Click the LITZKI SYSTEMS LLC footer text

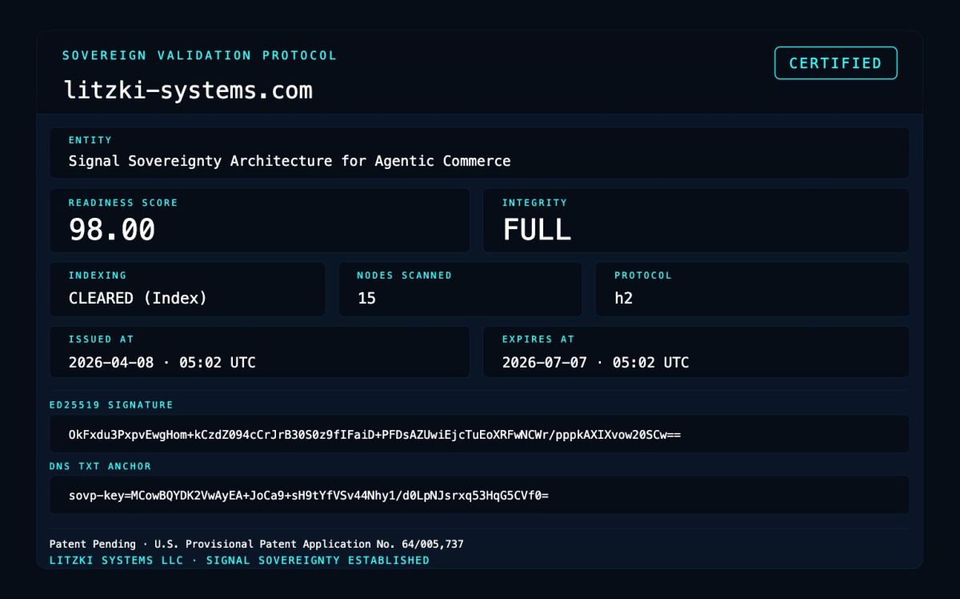click(238, 561)
